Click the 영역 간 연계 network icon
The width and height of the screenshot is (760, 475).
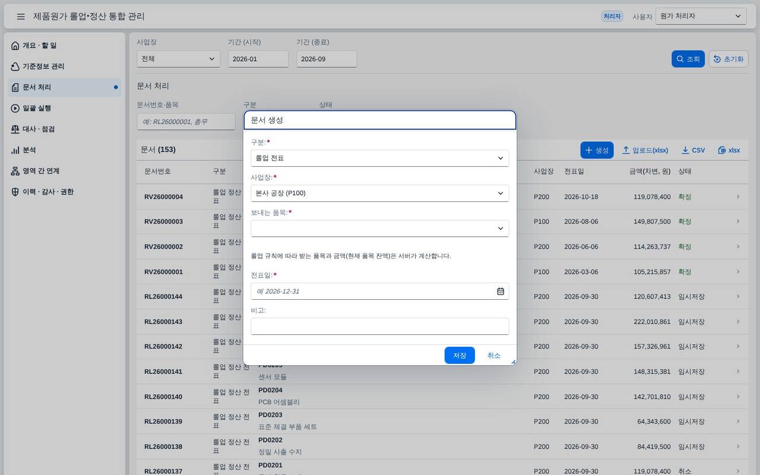coord(15,171)
